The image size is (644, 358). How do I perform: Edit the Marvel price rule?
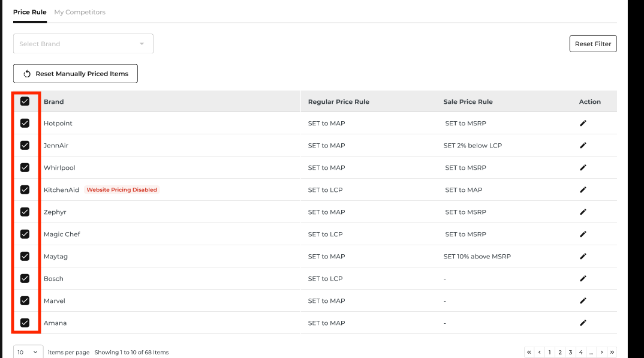point(583,300)
